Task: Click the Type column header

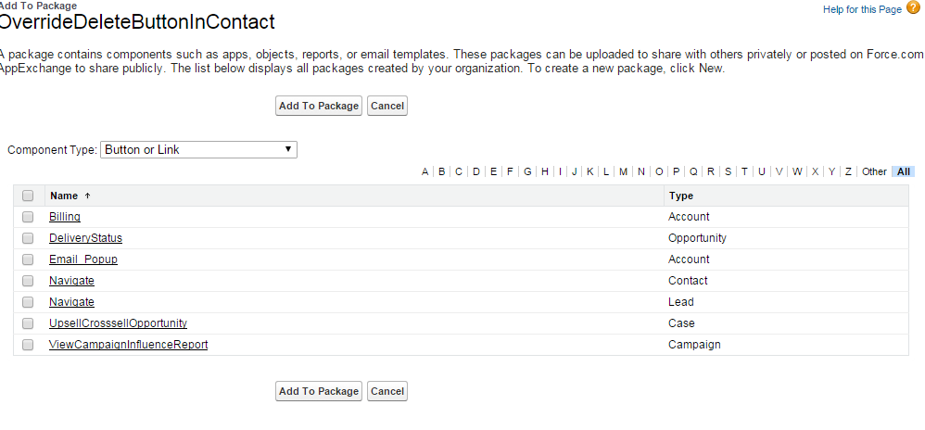Action: (x=681, y=196)
